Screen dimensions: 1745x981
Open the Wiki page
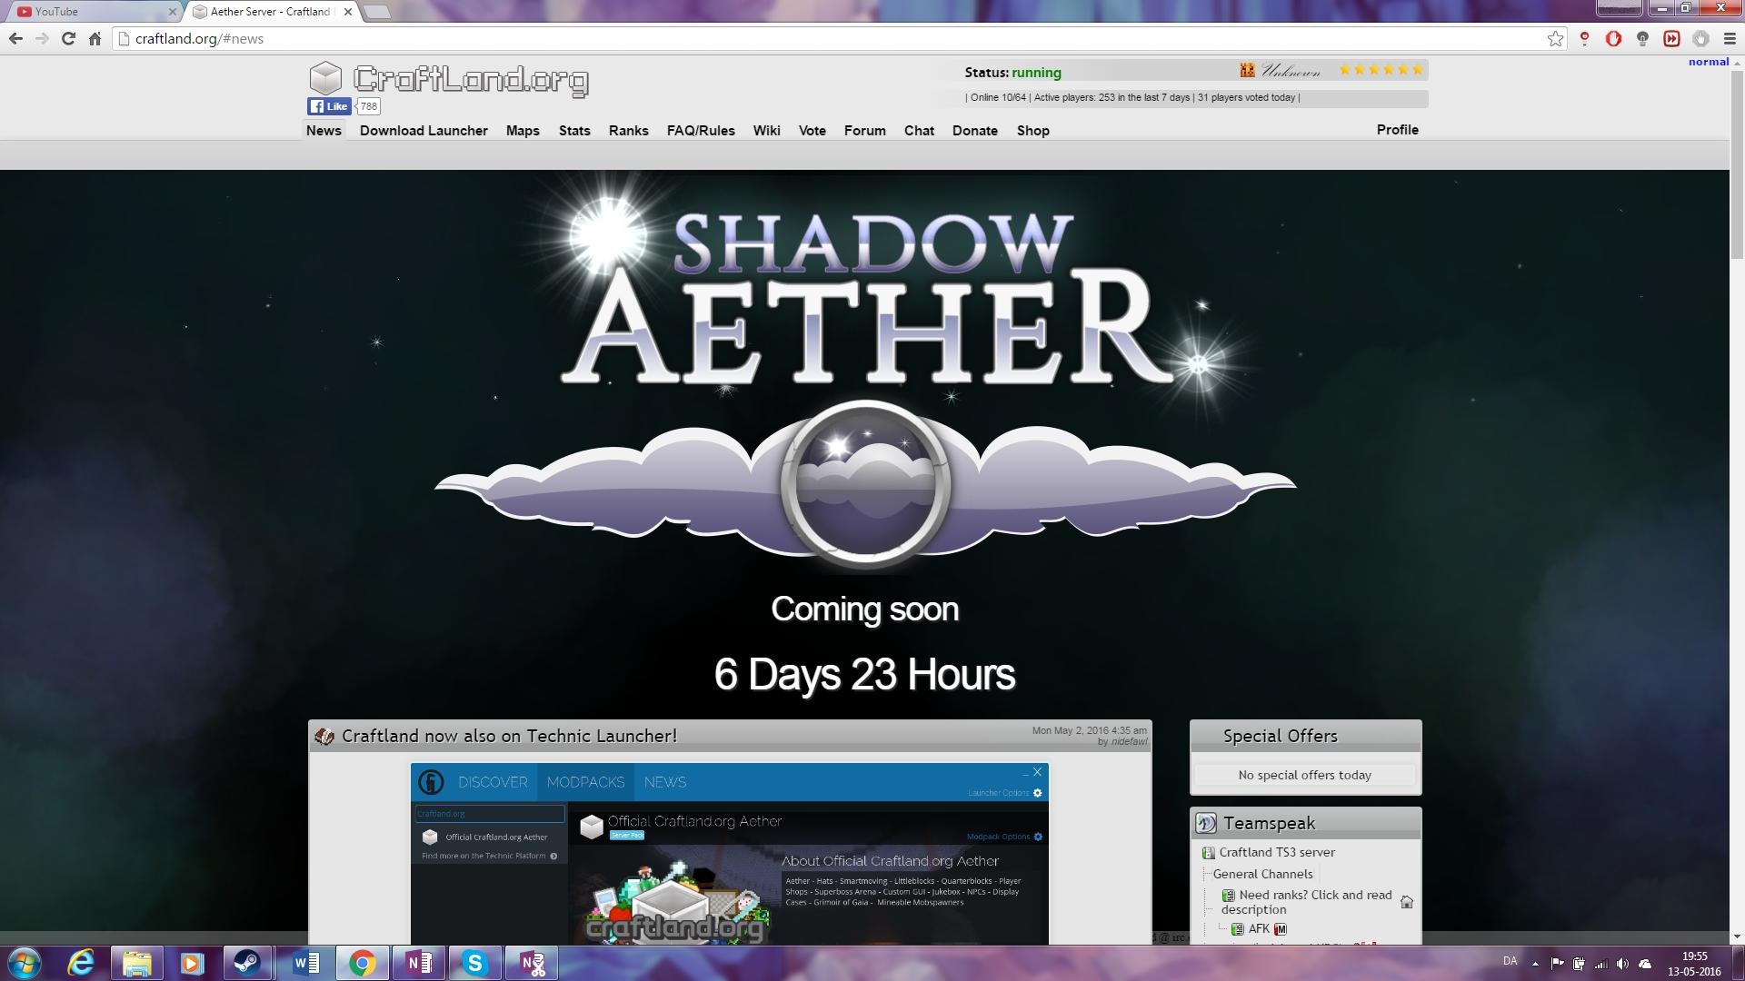point(767,130)
